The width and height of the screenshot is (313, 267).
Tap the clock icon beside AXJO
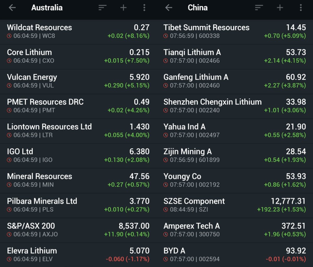(9, 234)
